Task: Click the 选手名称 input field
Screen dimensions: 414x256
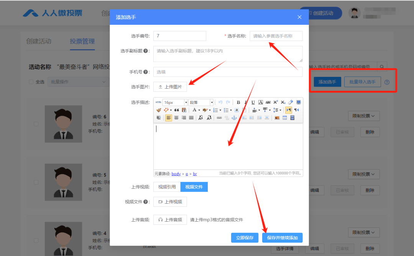Action: coord(276,36)
